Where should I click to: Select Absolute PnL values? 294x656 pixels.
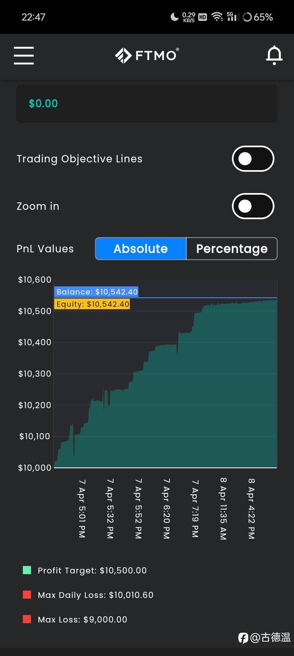click(x=140, y=249)
